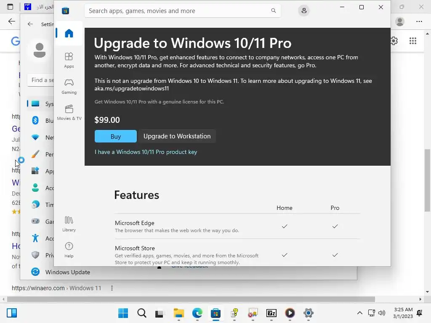431x323 pixels.
Task: Switch to Settings app on taskbar
Action: (309, 313)
